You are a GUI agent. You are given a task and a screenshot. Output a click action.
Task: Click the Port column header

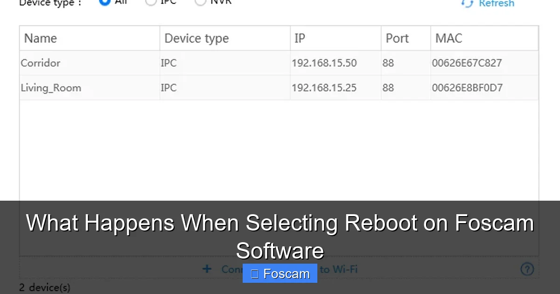(396, 38)
